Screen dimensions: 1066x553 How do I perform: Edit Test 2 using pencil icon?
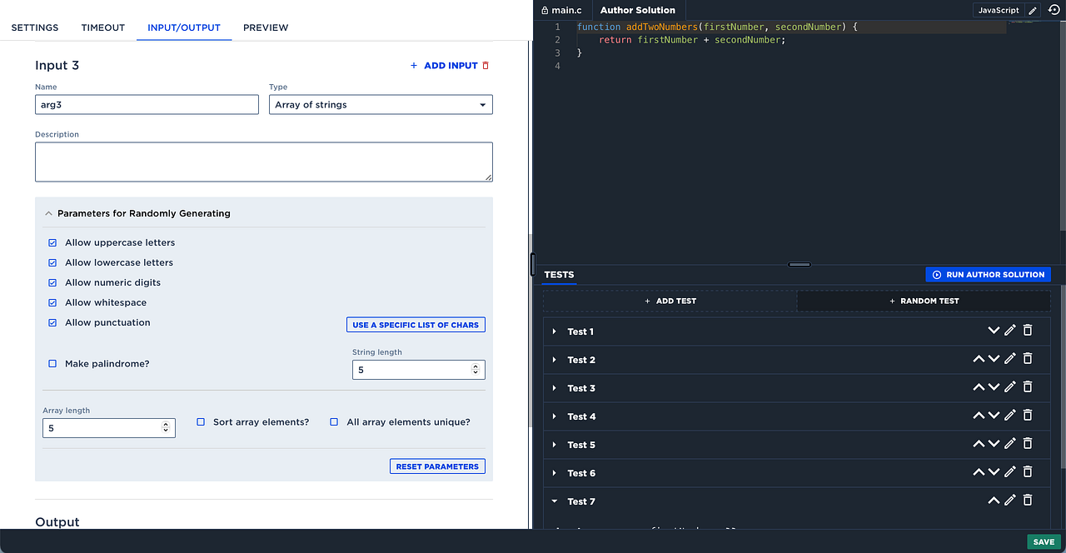point(1010,359)
